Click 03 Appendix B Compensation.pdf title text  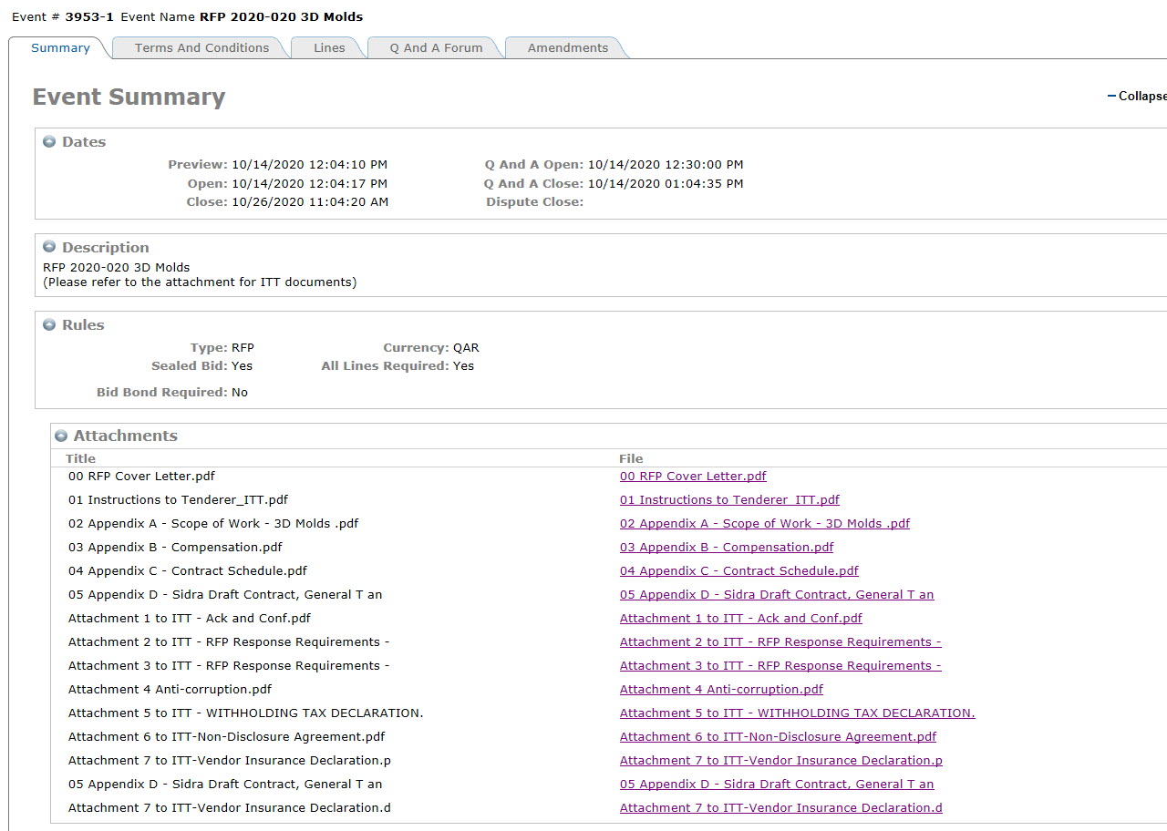(175, 547)
